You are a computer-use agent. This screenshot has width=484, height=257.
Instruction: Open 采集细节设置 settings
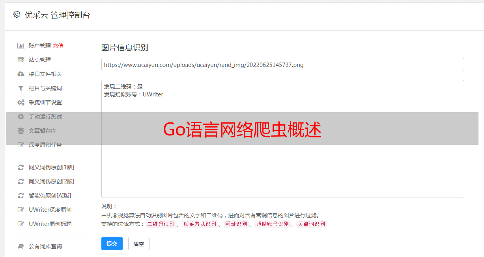coord(45,102)
